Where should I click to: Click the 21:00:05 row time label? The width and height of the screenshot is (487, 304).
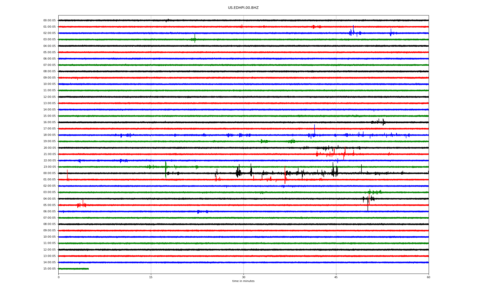point(49,154)
